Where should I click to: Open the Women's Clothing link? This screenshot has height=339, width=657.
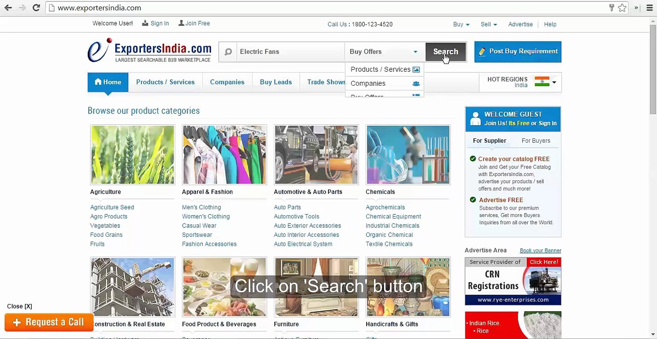206,217
